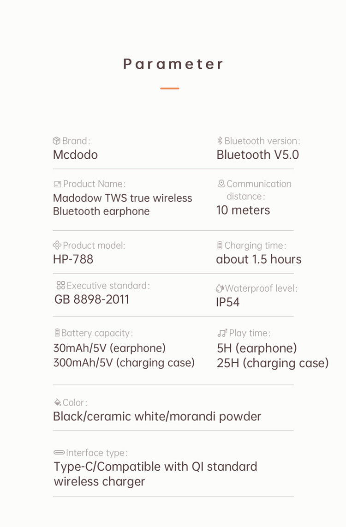Image resolution: width=346 pixels, height=527 pixels.
Task: Click the Bluetooth V5.0 value
Action: click(257, 155)
